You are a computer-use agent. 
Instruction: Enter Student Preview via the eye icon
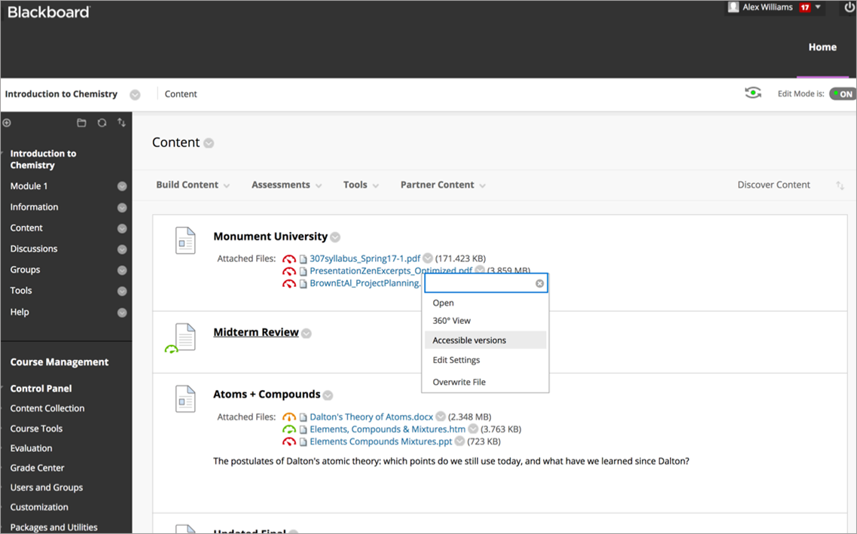(752, 92)
